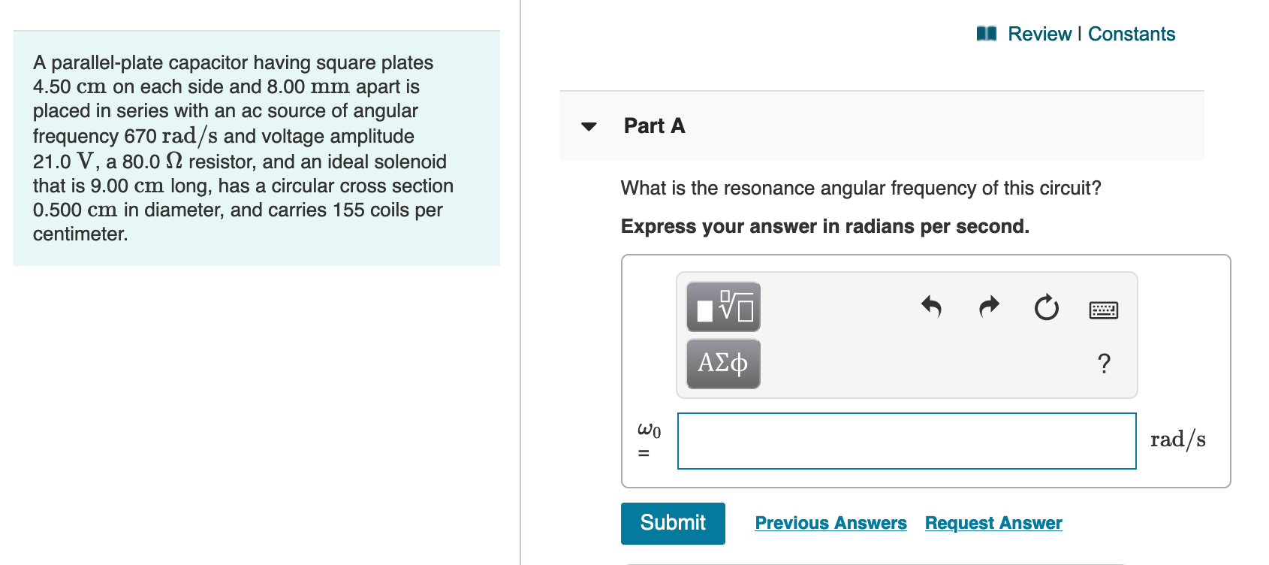Open Previous Answers
This screenshot has width=1269, height=565.
(831, 523)
